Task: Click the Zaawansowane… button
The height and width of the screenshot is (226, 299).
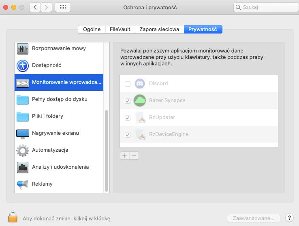Action: (x=254, y=218)
